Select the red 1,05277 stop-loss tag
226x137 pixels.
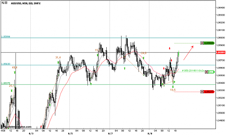tap(209, 92)
